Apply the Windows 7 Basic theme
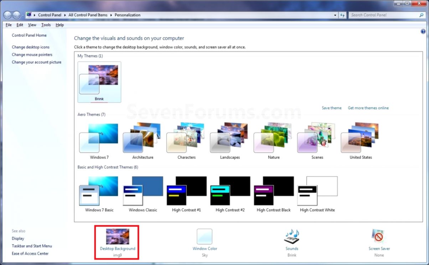Screen dimensions: 429x265 tap(99, 194)
